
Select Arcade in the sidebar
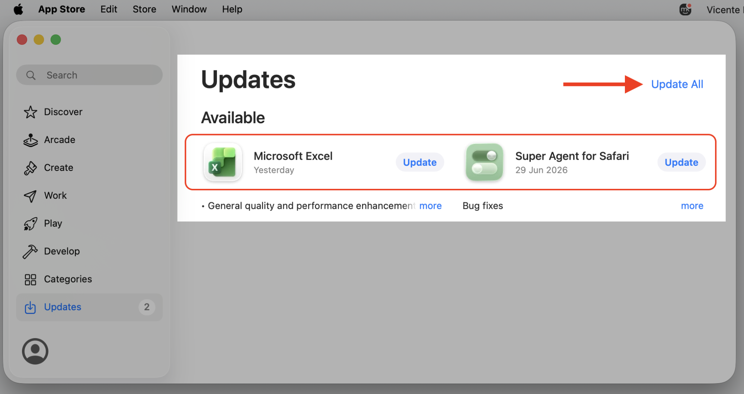point(89,140)
